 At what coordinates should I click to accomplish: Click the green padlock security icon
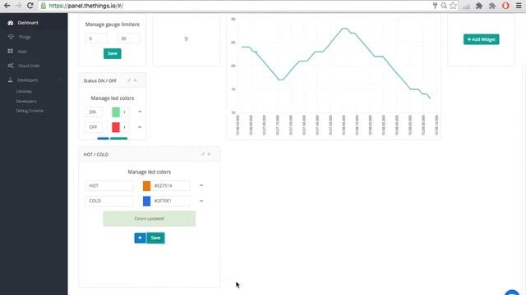(x=44, y=6)
